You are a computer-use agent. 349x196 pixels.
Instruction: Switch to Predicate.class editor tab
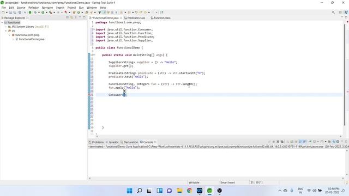[135, 18]
